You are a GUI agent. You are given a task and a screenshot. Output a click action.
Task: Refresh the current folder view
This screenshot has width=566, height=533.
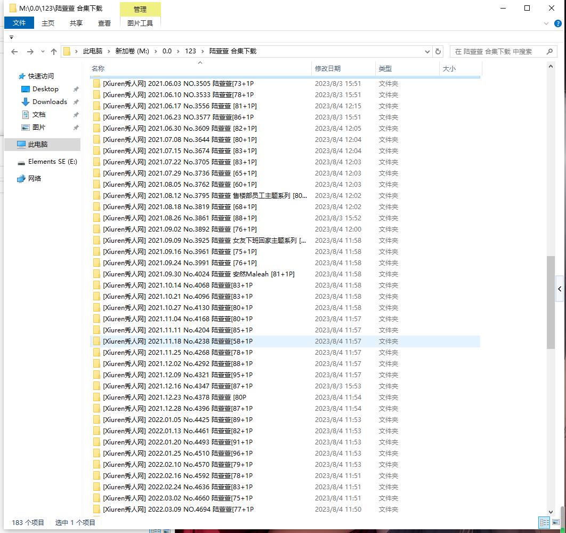click(438, 51)
